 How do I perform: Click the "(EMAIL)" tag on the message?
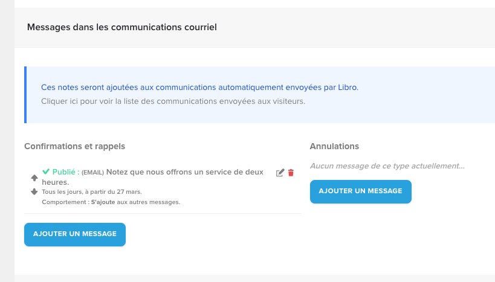coord(93,172)
